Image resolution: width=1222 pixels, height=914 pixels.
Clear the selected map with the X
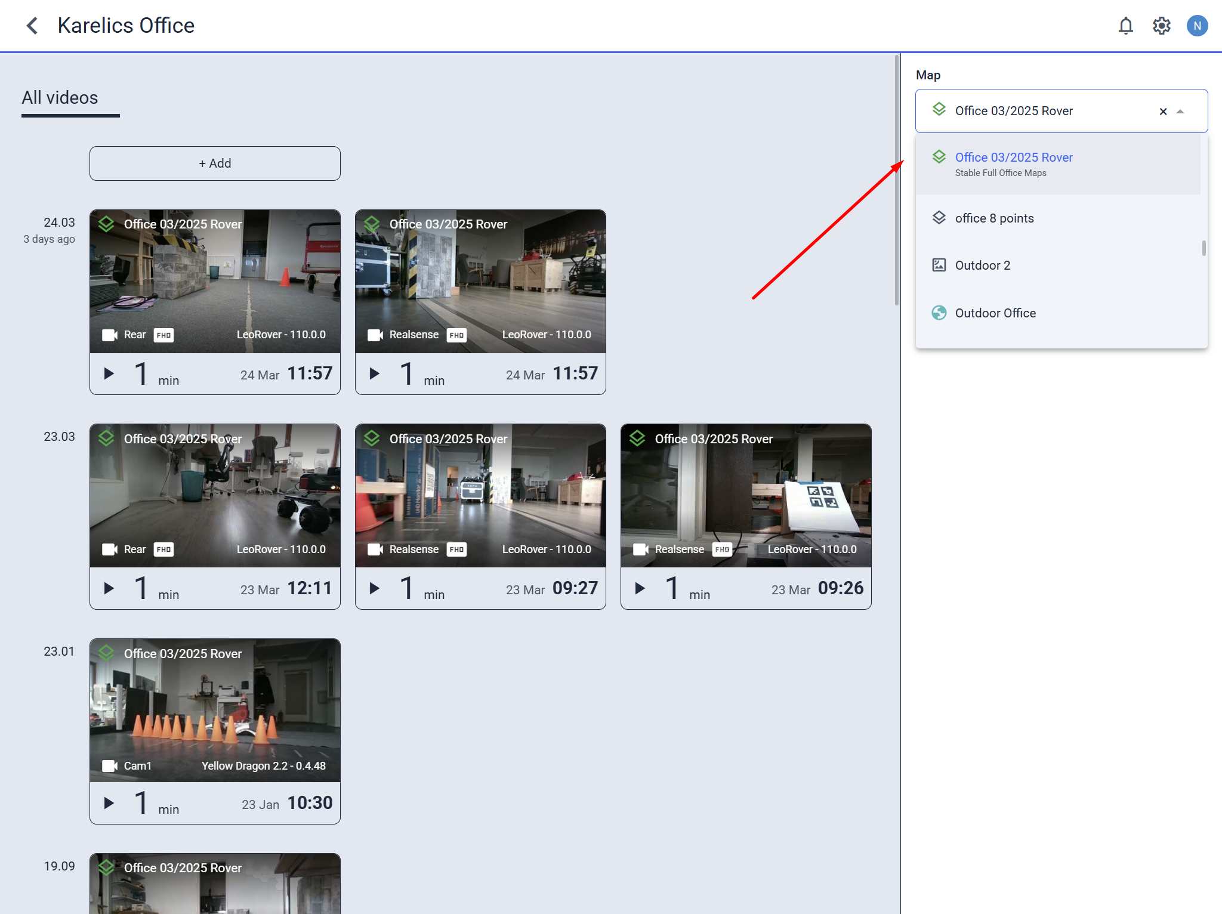click(1163, 112)
